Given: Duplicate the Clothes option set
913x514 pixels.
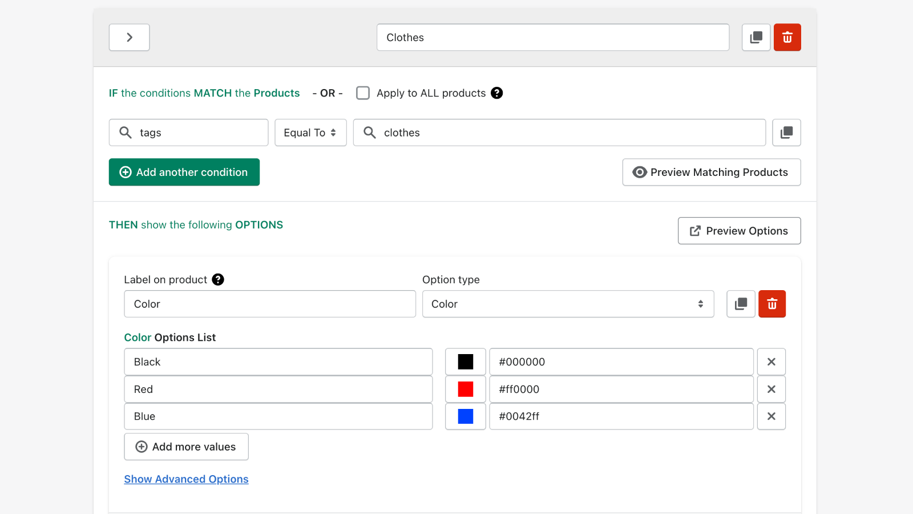Looking at the screenshot, I should tap(756, 37).
